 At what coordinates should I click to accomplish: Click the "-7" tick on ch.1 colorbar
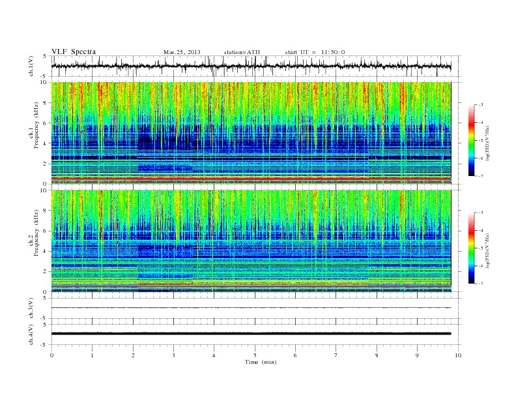coord(480,176)
